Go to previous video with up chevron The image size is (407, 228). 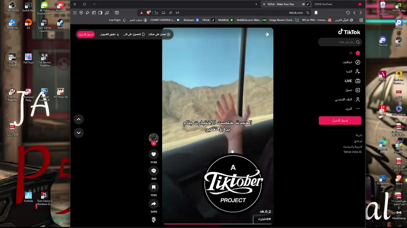pos(79,119)
